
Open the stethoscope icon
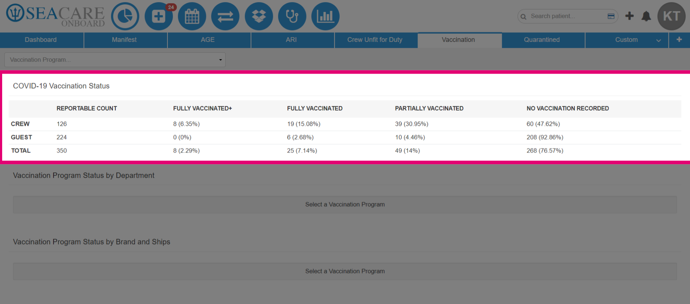(292, 16)
